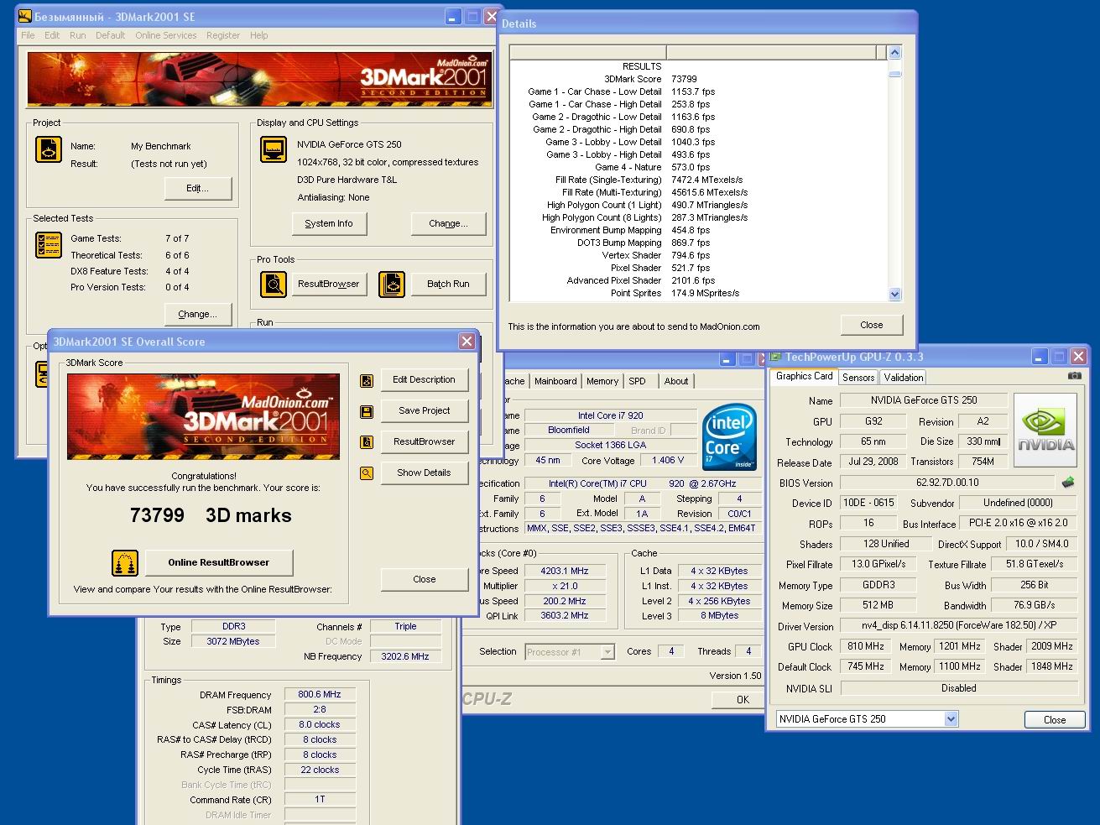
Task: Click the BIOS Version field in GPU-Z
Action: pyautogui.click(x=947, y=483)
